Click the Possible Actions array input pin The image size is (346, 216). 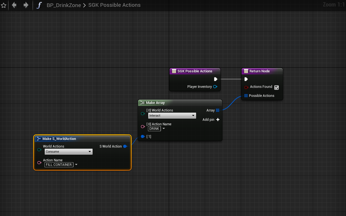[x=246, y=96]
